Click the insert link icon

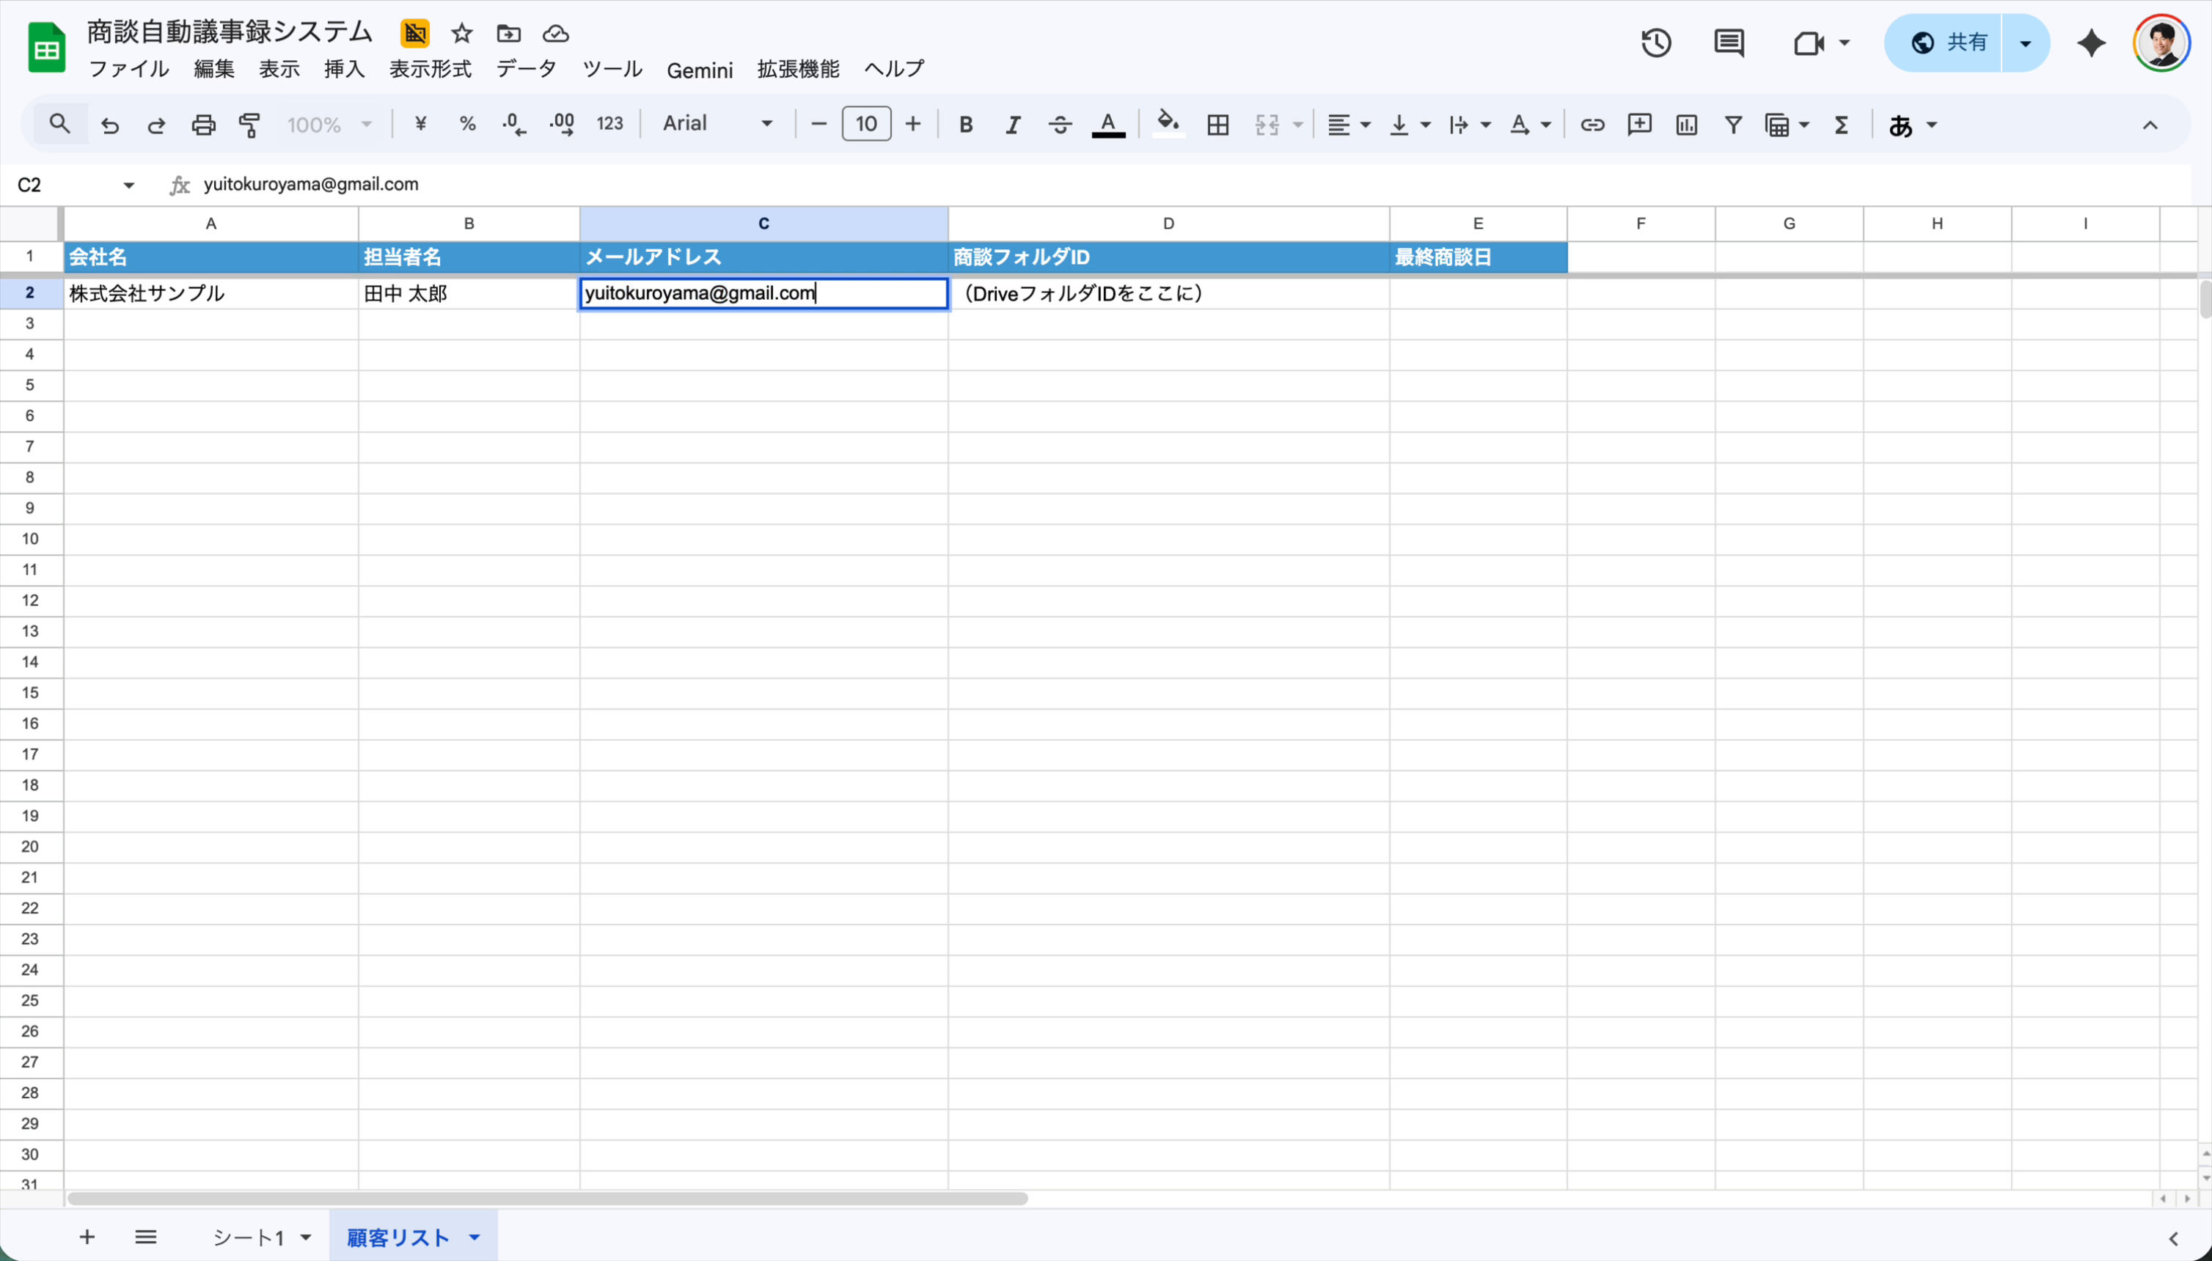point(1592,125)
